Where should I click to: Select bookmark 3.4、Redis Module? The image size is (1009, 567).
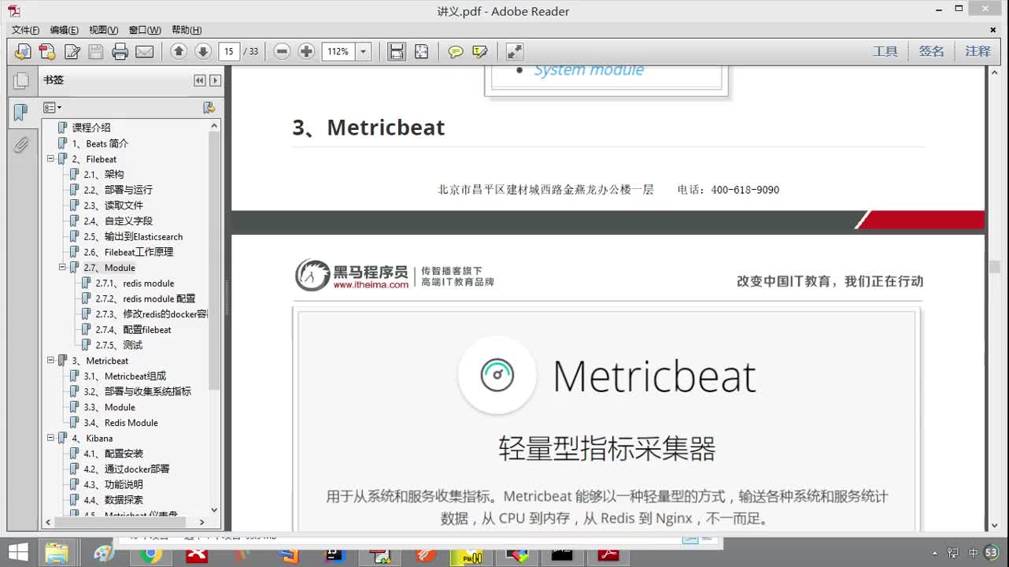tap(120, 422)
